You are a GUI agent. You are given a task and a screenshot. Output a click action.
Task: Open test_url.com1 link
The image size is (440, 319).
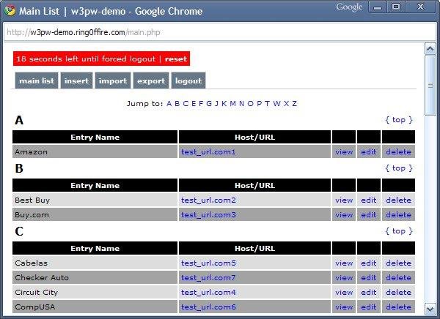[208, 151]
